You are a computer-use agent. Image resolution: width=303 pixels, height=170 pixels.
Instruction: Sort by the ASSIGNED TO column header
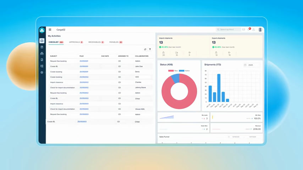coord(123,56)
